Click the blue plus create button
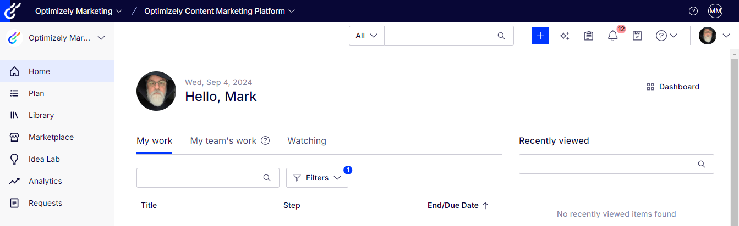The height and width of the screenshot is (226, 739). pyautogui.click(x=540, y=36)
